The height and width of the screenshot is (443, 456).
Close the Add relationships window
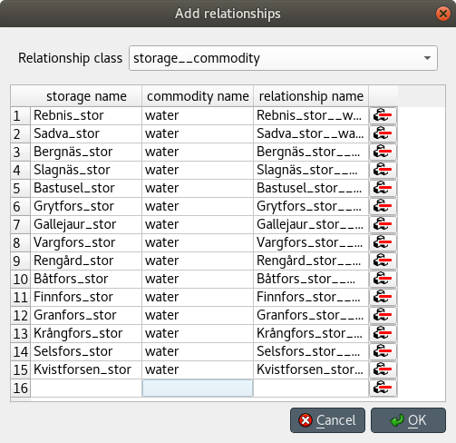click(x=443, y=14)
